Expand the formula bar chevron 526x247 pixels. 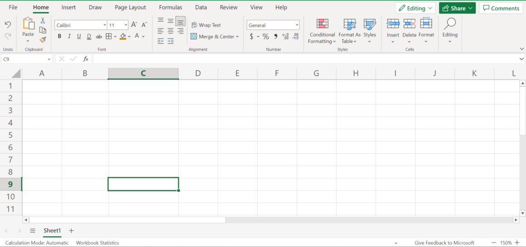[x=521, y=59]
